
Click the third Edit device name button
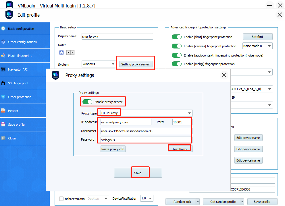pyautogui.click(x=248, y=160)
